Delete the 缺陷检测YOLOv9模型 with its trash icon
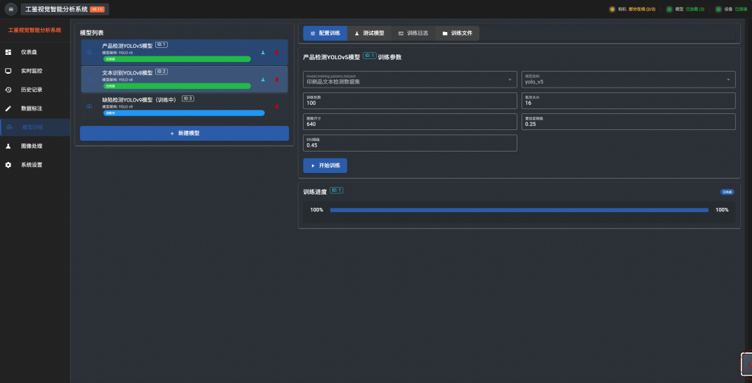Image resolution: width=752 pixels, height=383 pixels. (x=276, y=107)
